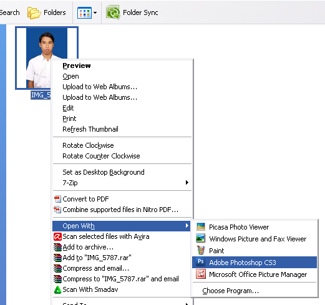Select Set as Desktop Background
Image resolution: width=325 pixels, height=305 pixels.
click(122, 172)
